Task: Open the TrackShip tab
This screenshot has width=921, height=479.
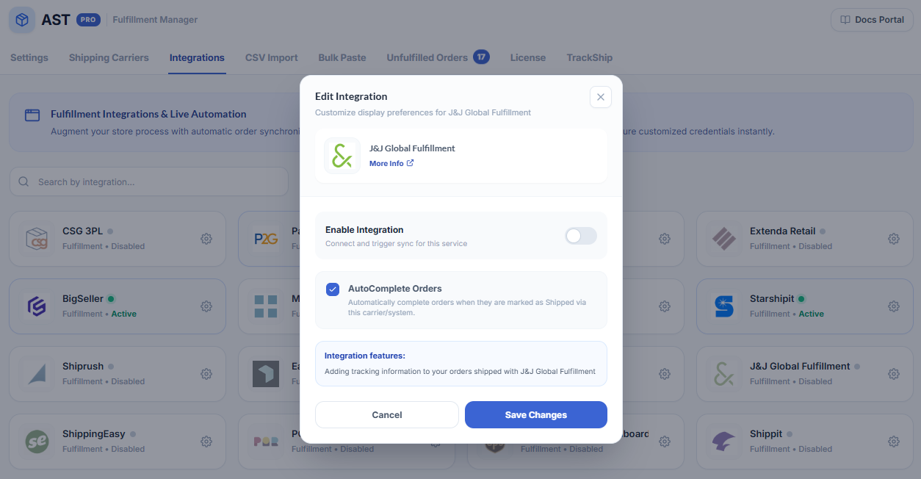Action: (589, 57)
